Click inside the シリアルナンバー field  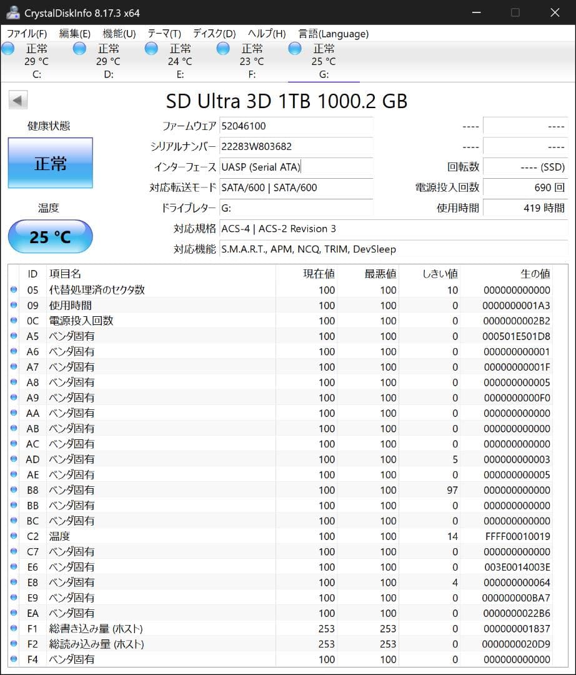(x=297, y=146)
